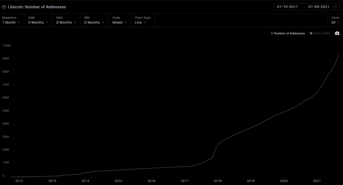The width and height of the screenshot is (343, 185).
Task: Edit start date 01-10-2011 field
Action: click(288, 7)
